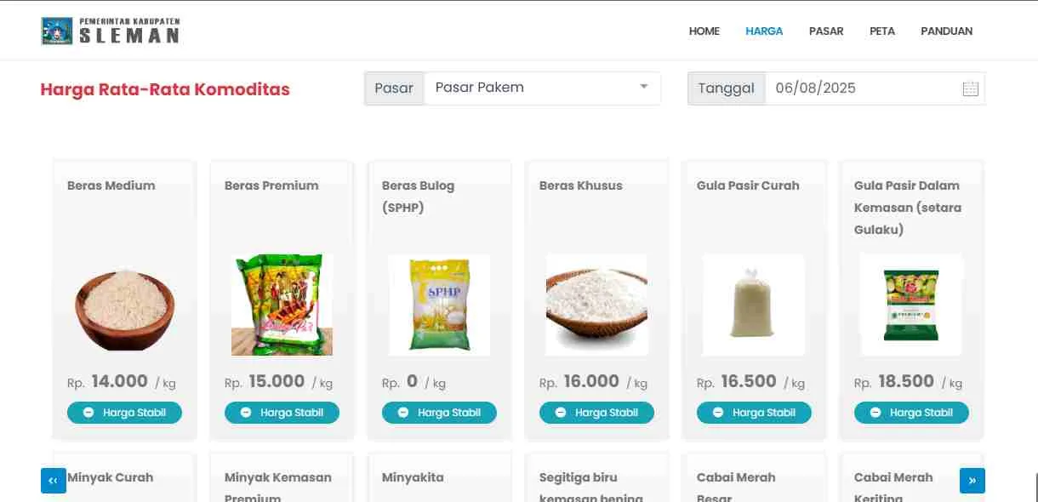The image size is (1038, 502).
Task: Expand the market dropdown via its chevron arrow
Action: [645, 87]
